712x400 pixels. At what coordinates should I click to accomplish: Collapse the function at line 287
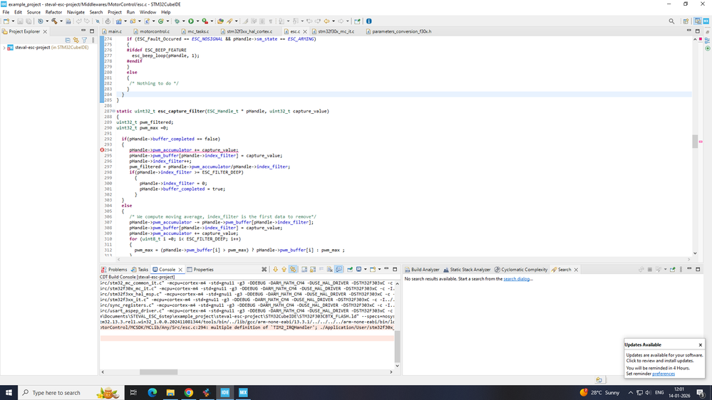[x=113, y=111]
